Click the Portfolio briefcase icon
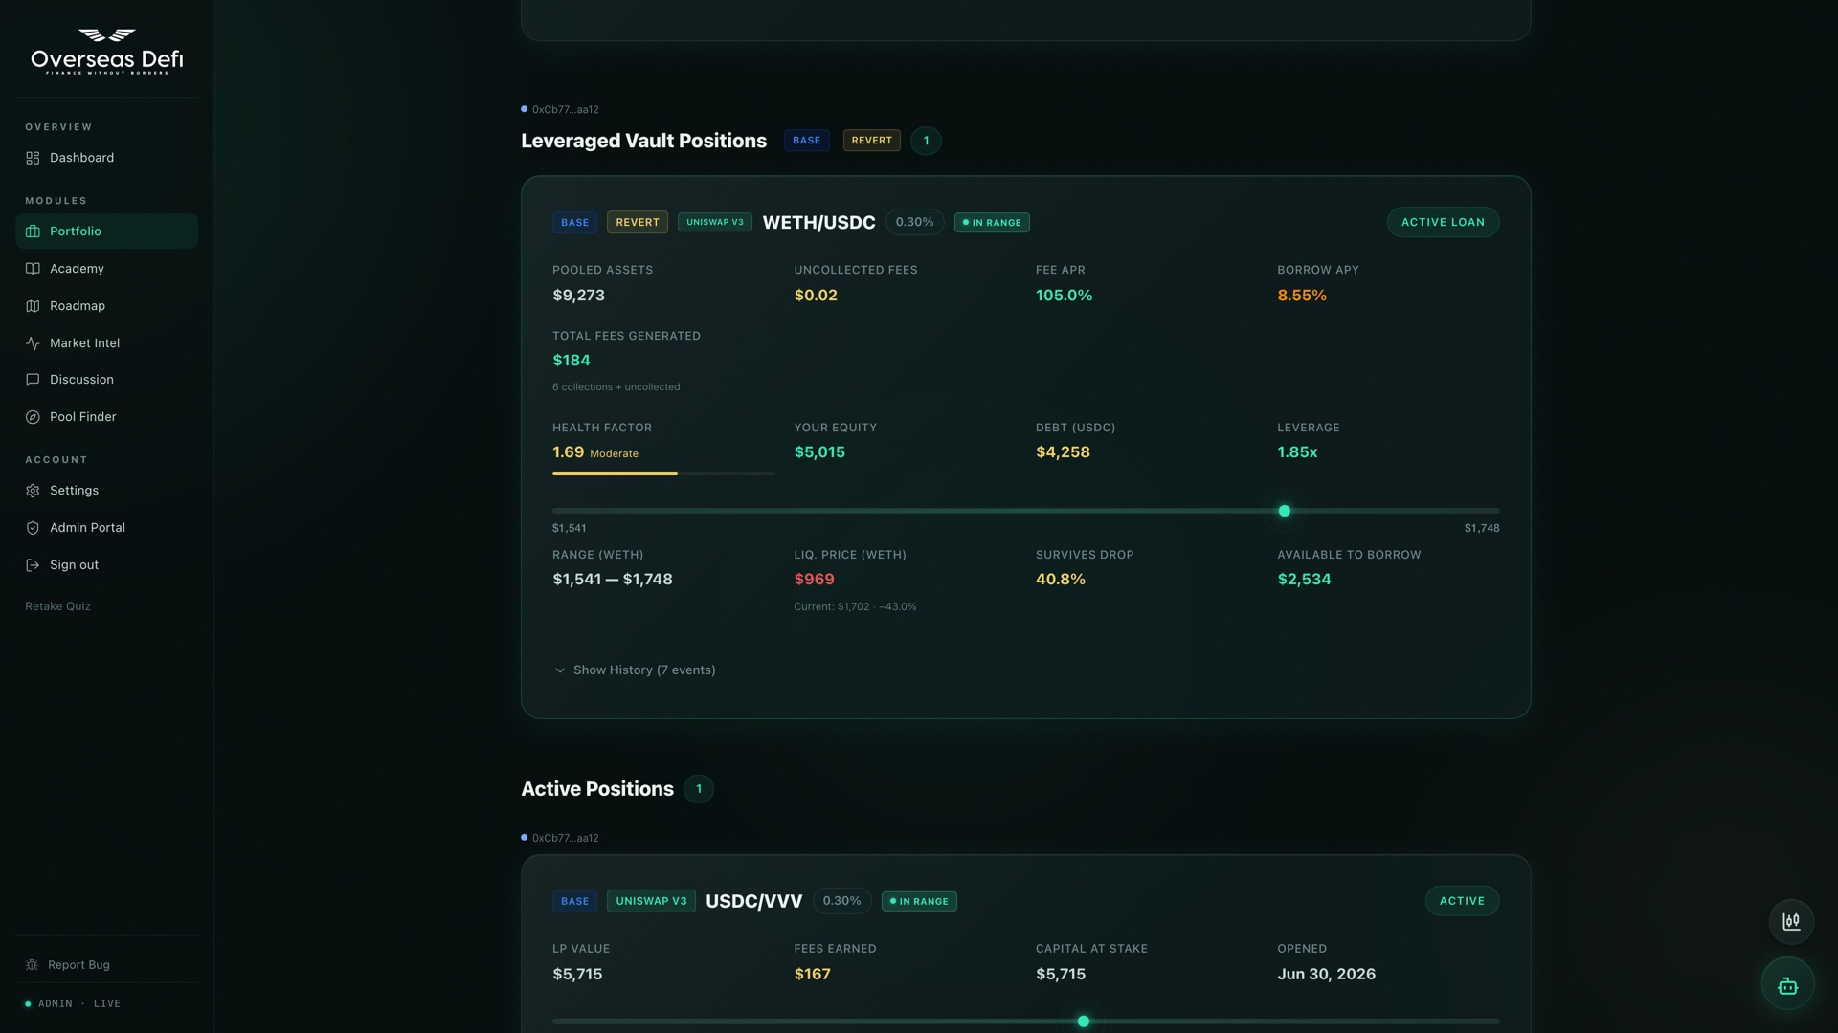Viewport: 1838px width, 1033px height. point(33,231)
